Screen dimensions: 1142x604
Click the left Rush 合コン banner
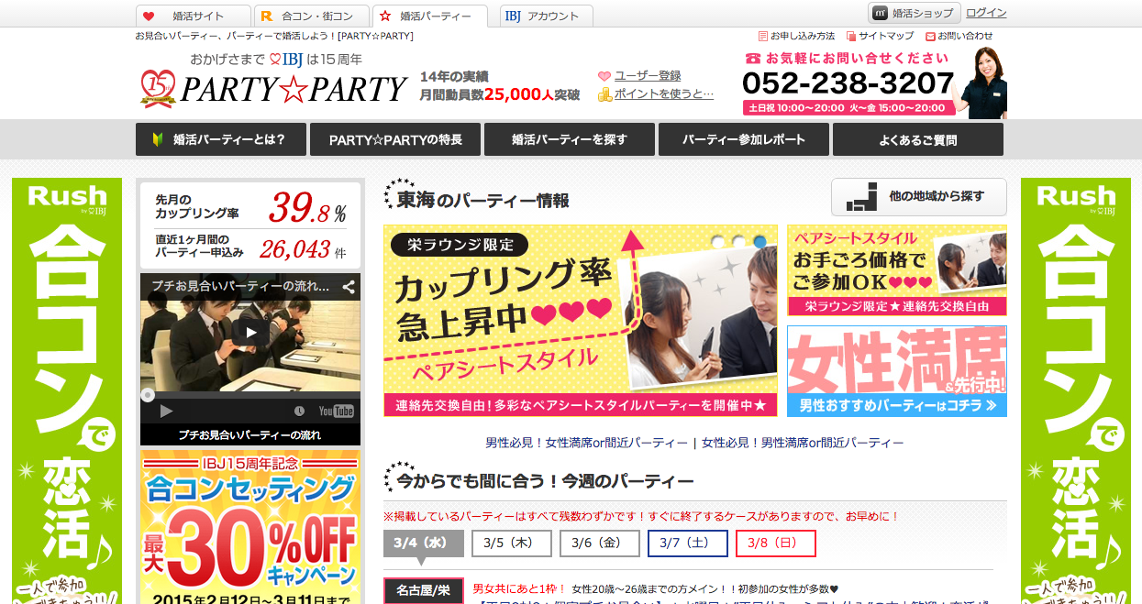(x=67, y=390)
